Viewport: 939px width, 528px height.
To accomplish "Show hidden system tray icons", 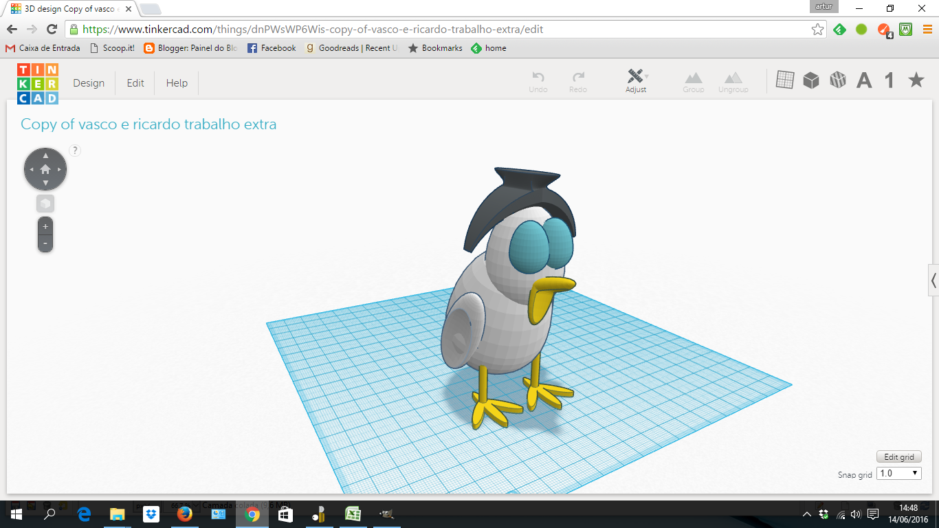I will [807, 514].
